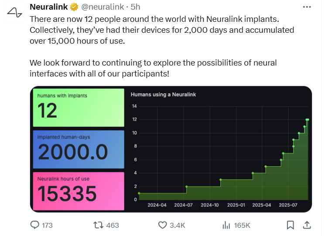The height and width of the screenshot is (236, 325).
Task: Click the repost arrows icon
Action: tap(99, 225)
